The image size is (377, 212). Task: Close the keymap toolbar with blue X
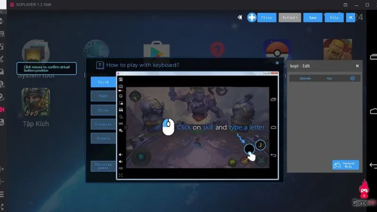coord(351,17)
